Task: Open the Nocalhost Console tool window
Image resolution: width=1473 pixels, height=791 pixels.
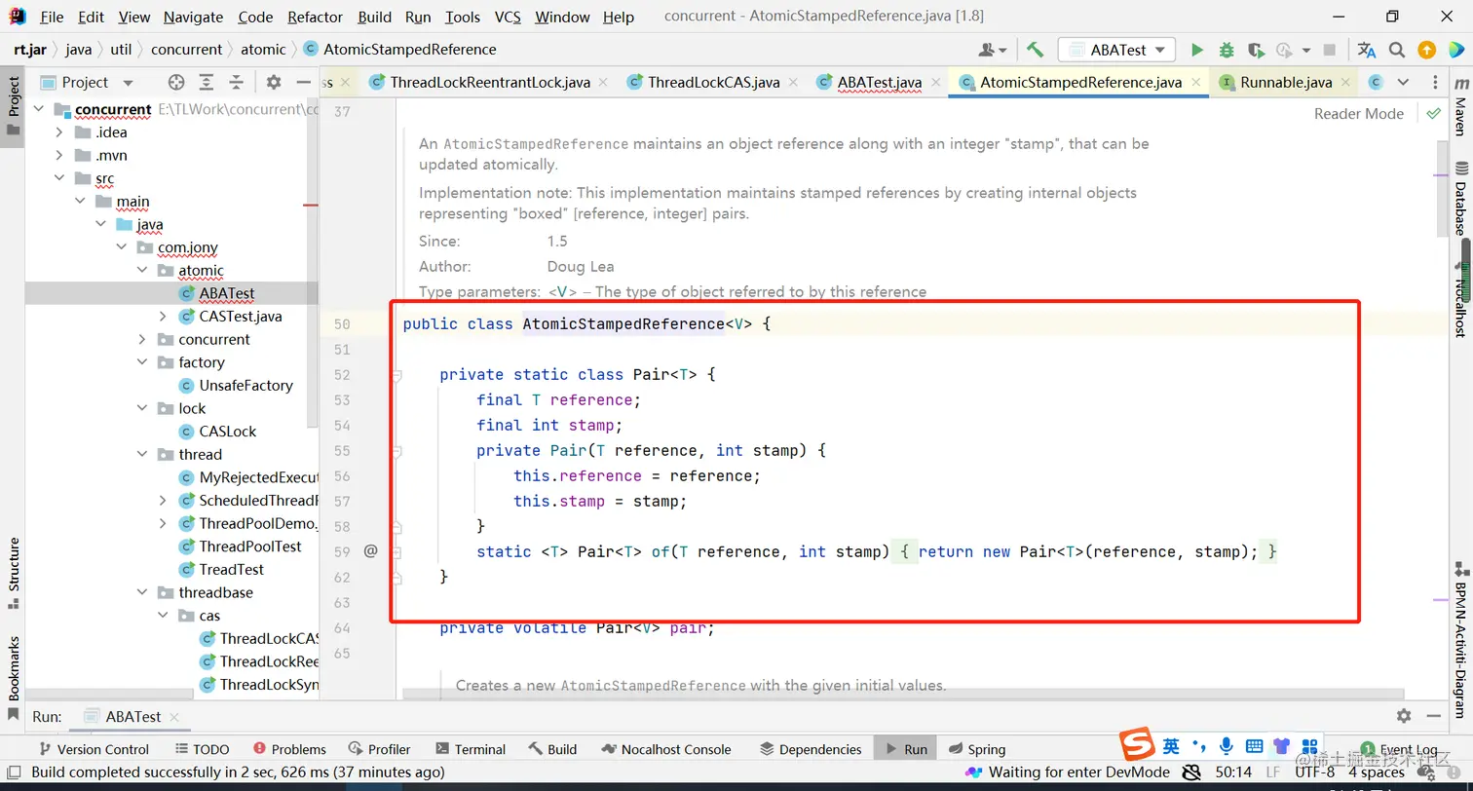Action: 666,749
